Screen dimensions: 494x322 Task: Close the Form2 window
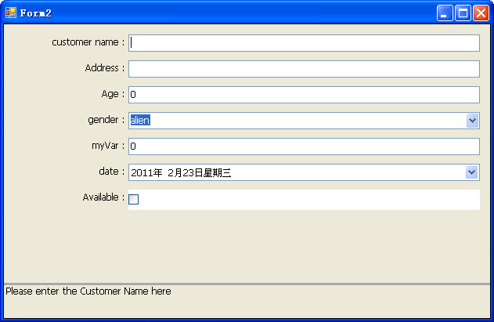coord(481,13)
